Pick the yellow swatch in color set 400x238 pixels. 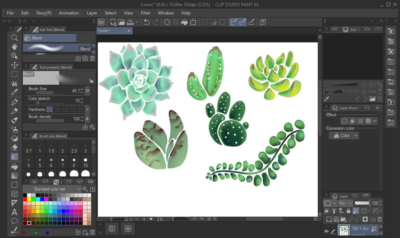coord(29,200)
